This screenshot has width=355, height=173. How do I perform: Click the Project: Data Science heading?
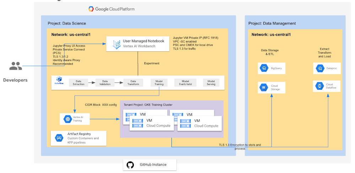point(67,23)
